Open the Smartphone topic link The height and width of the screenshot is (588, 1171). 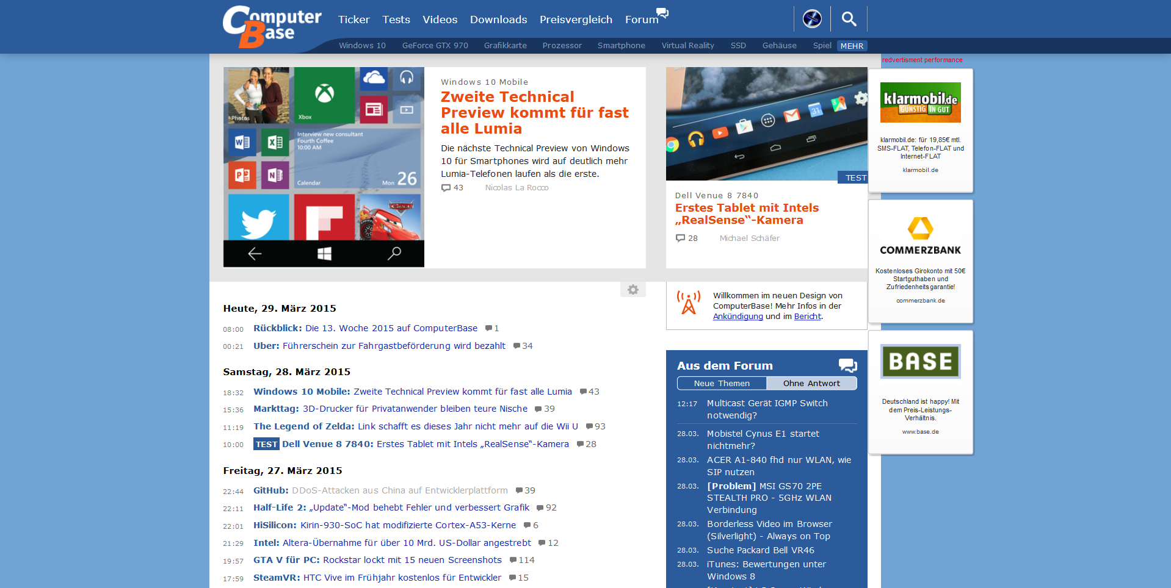622,46
